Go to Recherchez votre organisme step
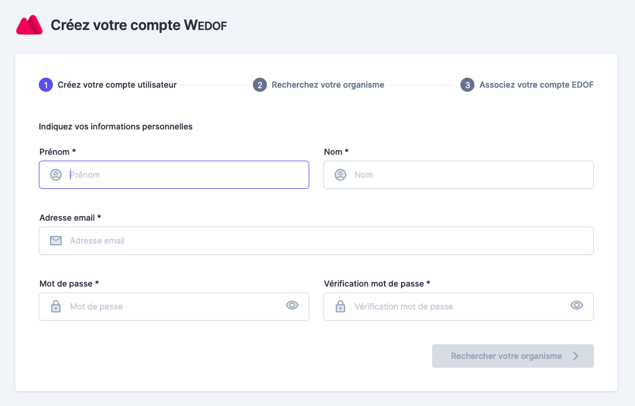Viewport: 635px width, 406px height. 327,85
